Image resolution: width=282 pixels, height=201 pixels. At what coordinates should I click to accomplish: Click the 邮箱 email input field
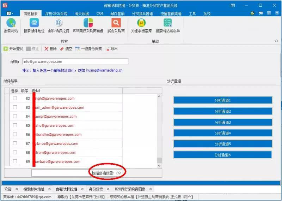click(75, 61)
